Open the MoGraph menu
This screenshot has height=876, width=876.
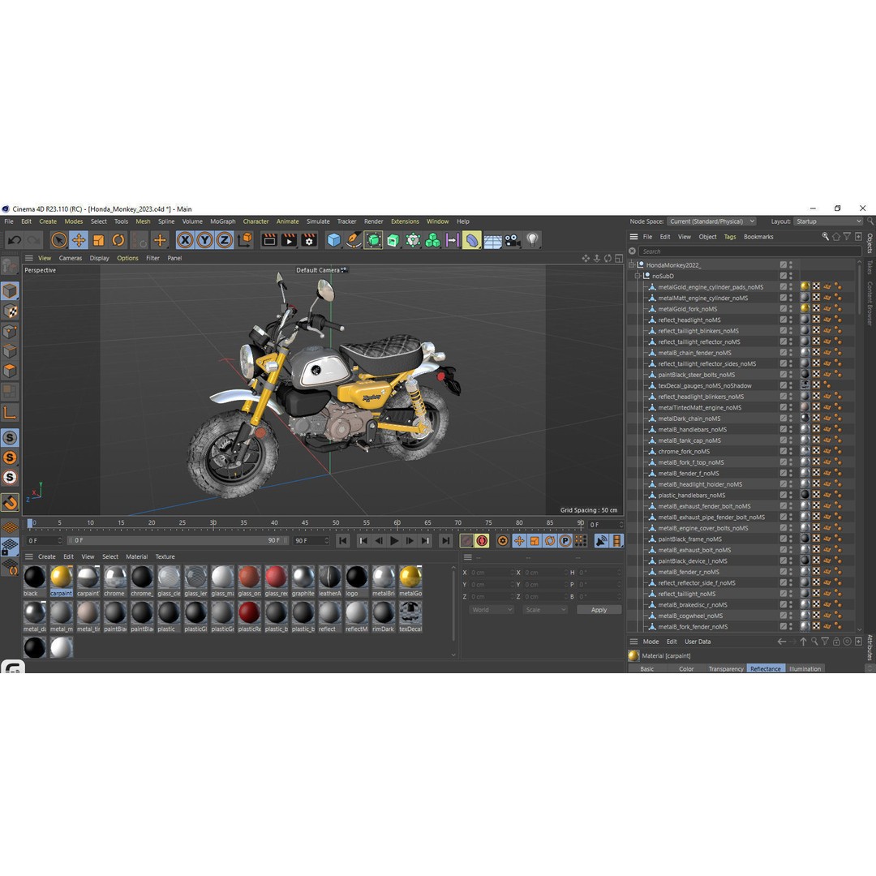223,221
